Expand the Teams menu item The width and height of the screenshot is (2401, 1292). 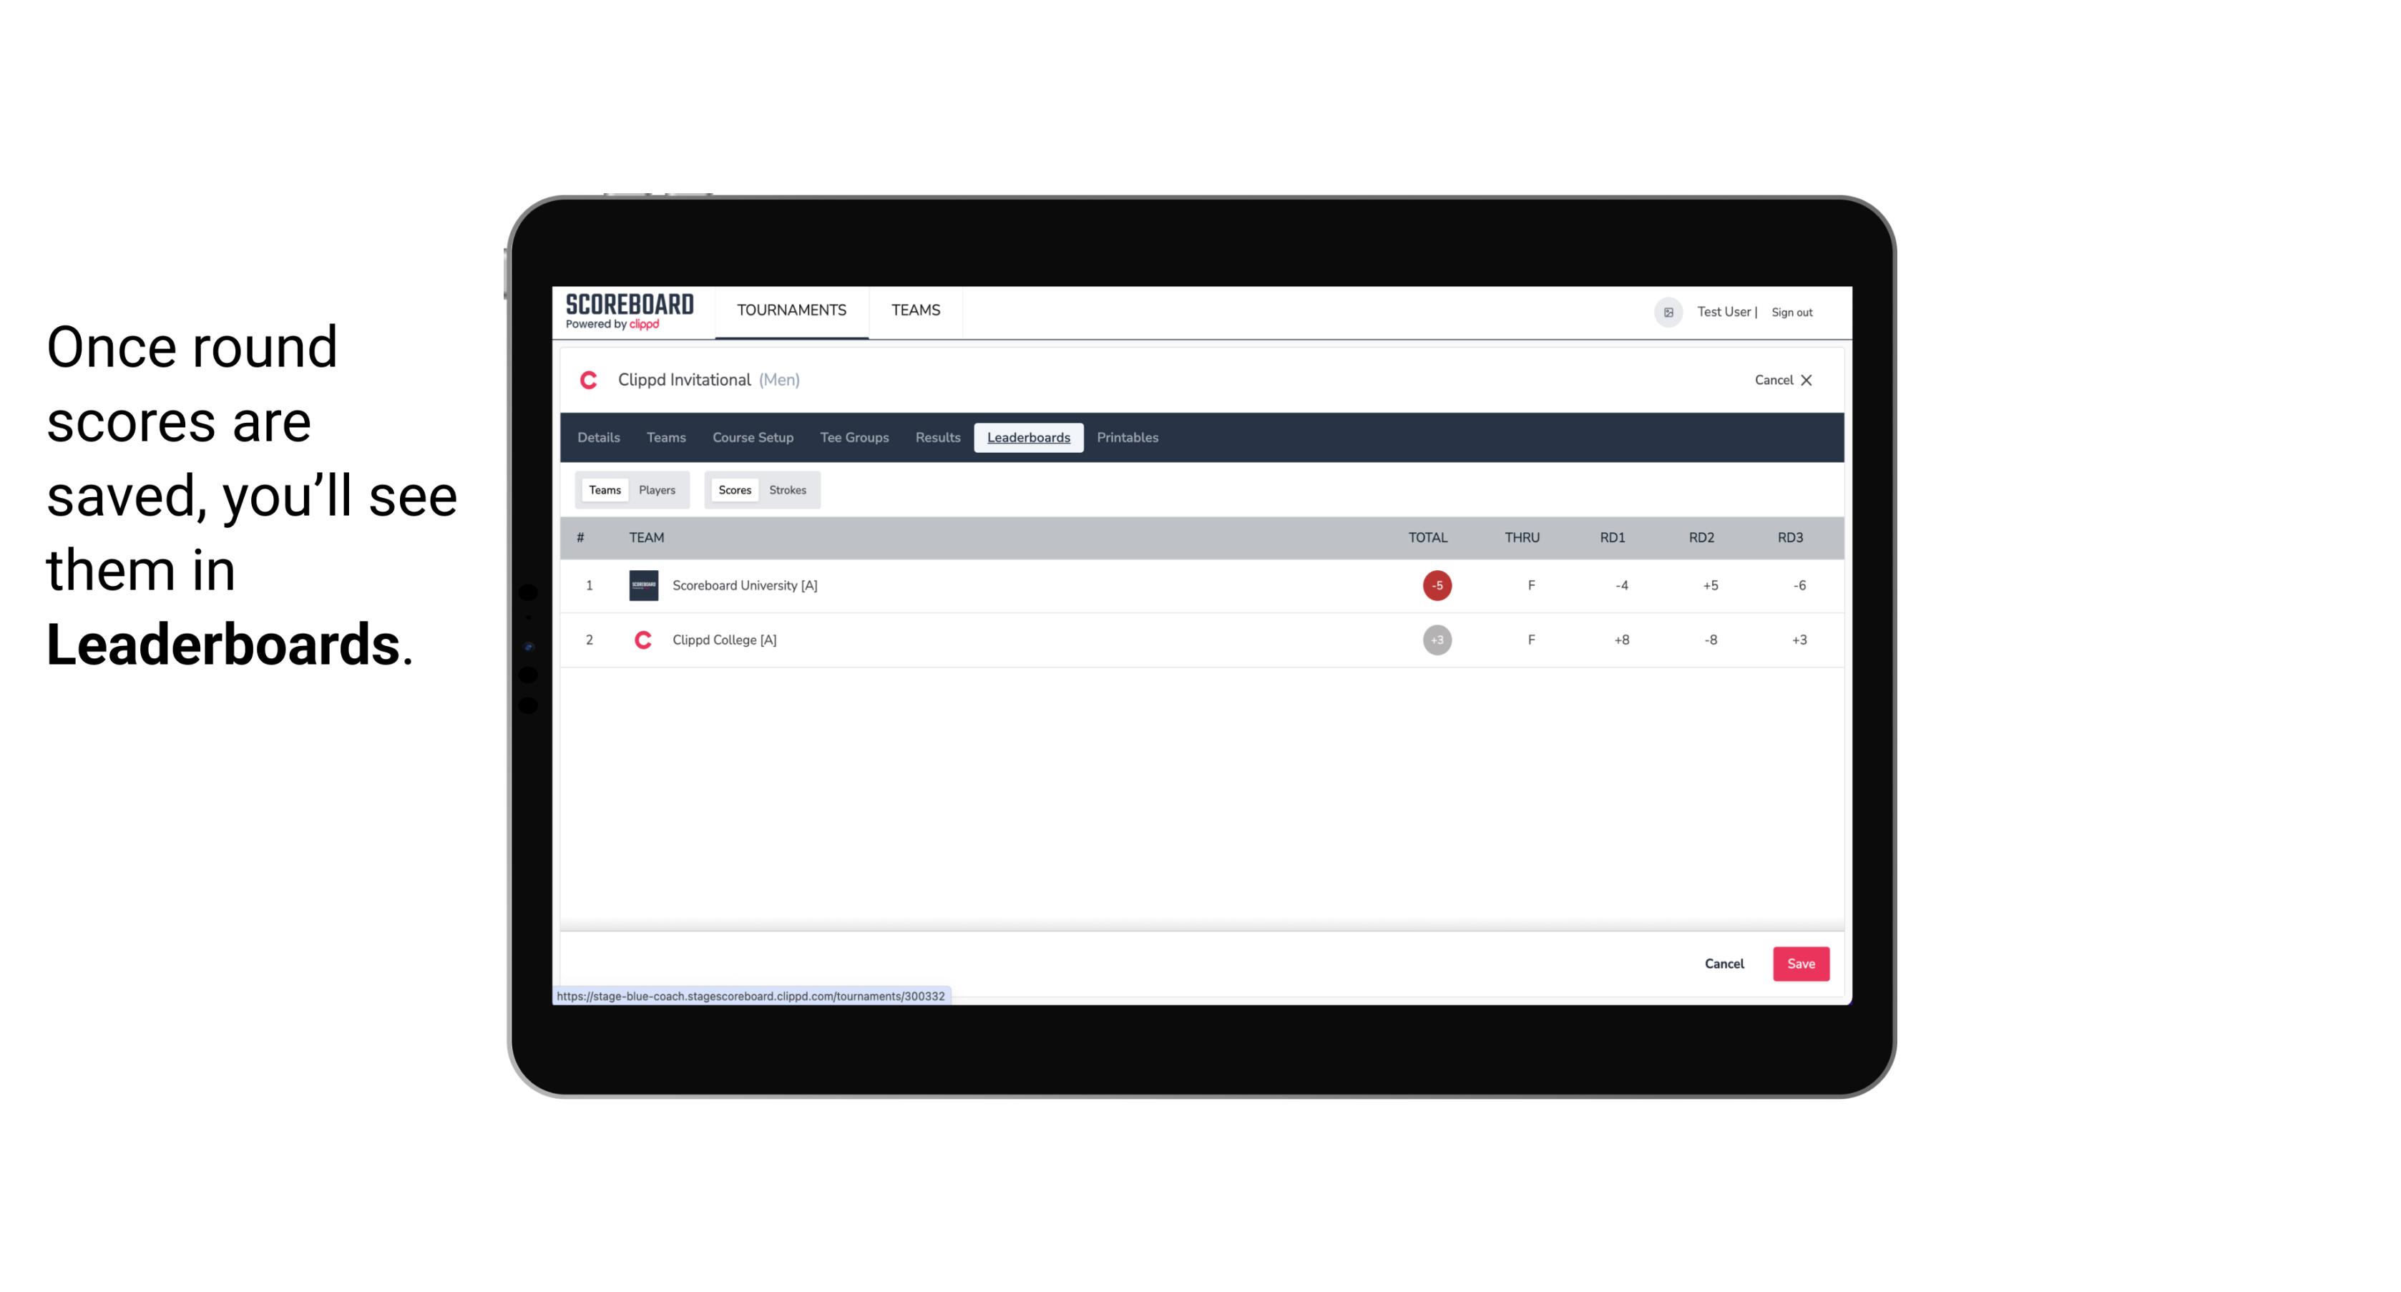tap(915, 310)
